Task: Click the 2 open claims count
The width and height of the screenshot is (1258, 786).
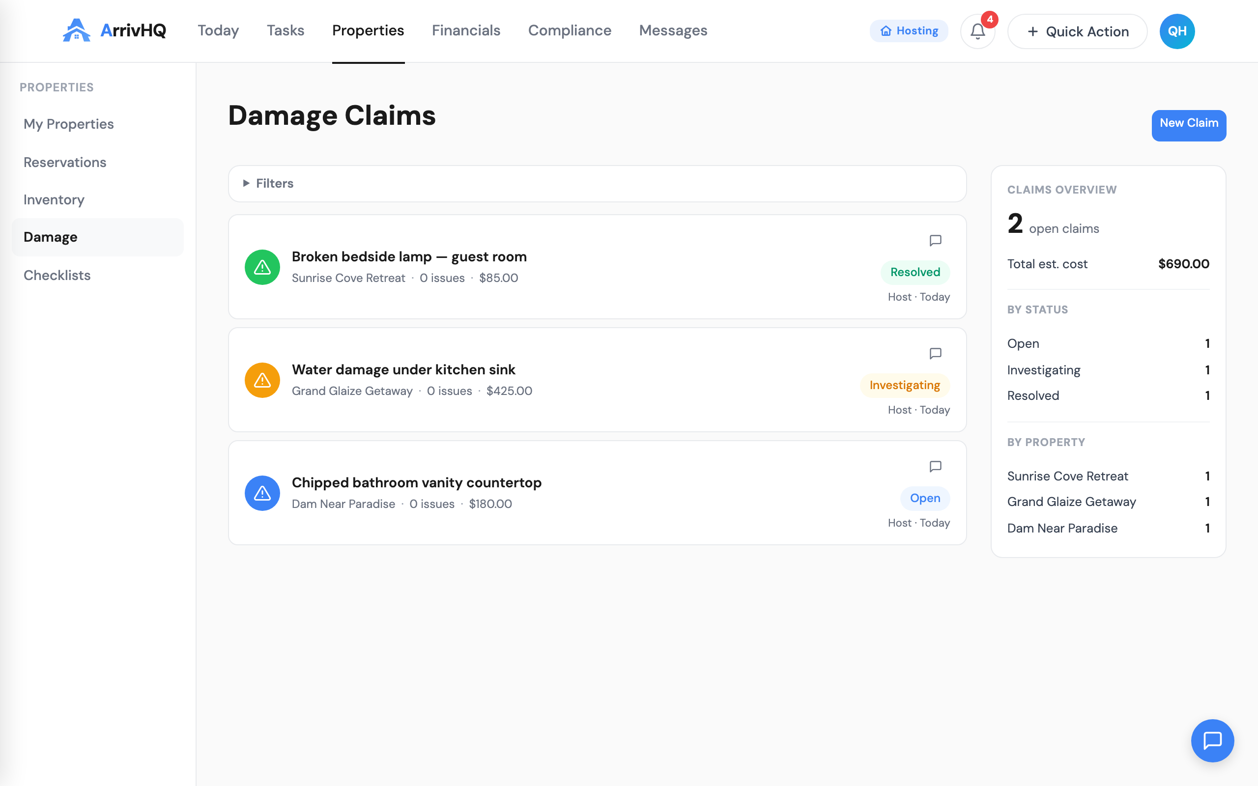Action: 1053,224
